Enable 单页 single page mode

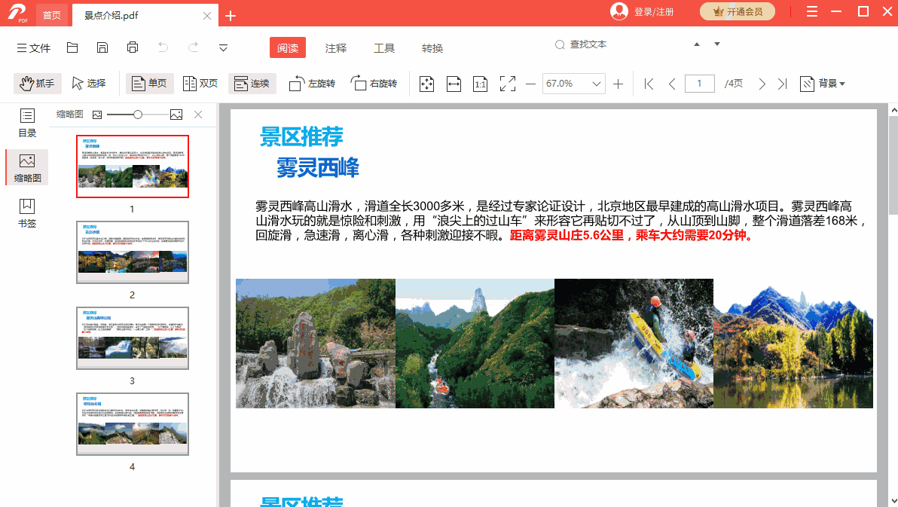pyautogui.click(x=149, y=83)
